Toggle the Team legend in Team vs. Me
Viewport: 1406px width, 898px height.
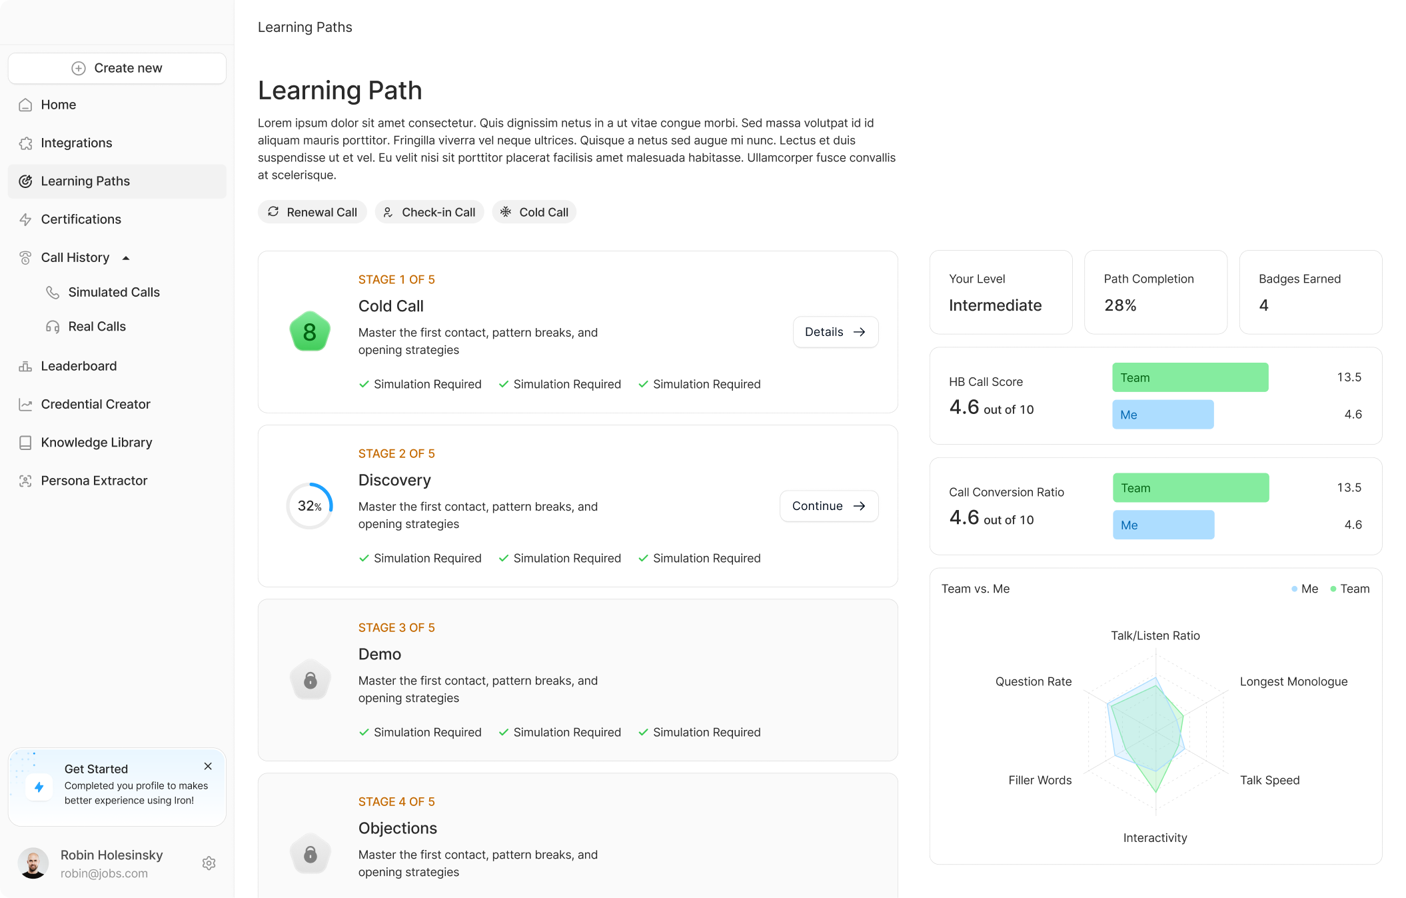tap(1350, 589)
